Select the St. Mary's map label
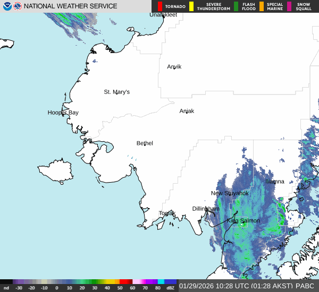319x292 pixels. coord(116,92)
